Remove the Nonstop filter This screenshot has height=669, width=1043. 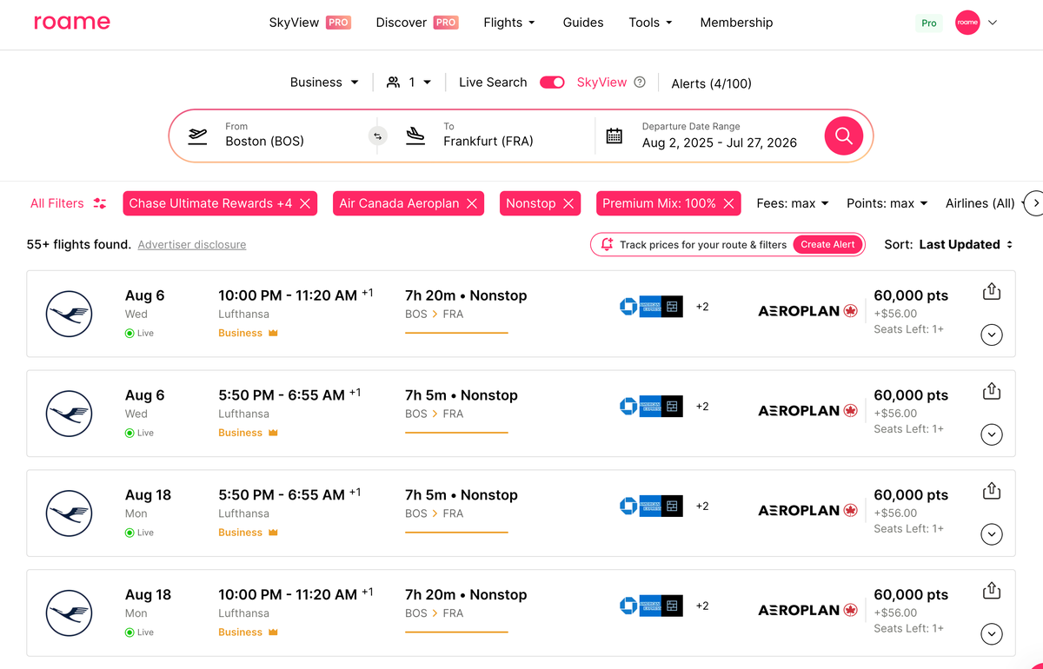[568, 203]
